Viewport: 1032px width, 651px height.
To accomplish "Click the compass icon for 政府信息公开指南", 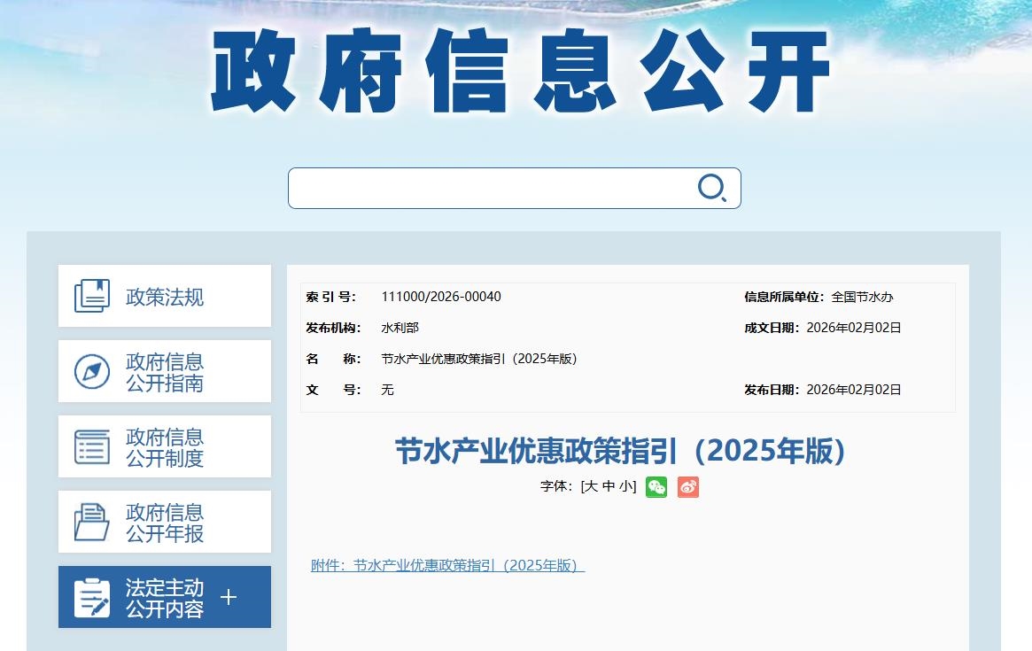I will [x=92, y=372].
